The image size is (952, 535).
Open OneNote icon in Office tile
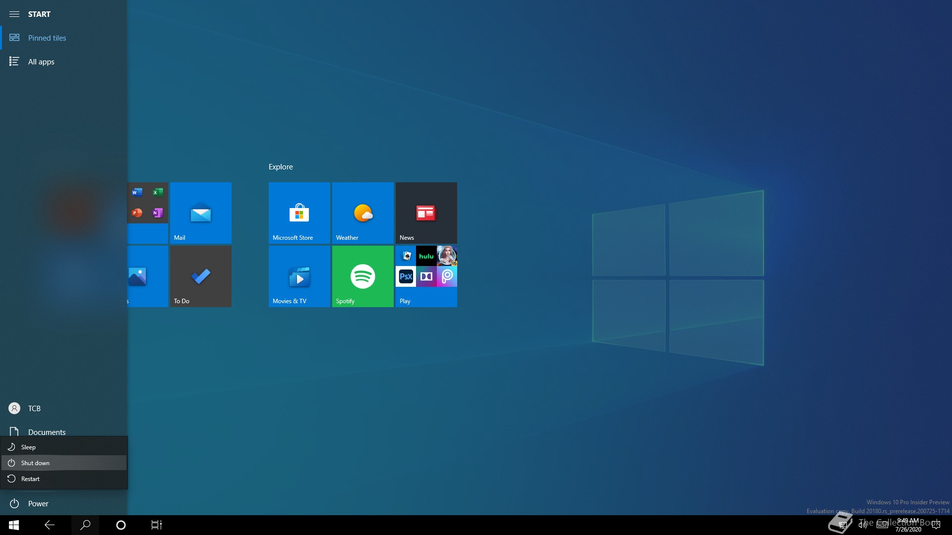point(158,213)
